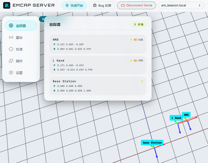Click the Base Station blue axis arrow
208x163 pixels.
(156, 153)
